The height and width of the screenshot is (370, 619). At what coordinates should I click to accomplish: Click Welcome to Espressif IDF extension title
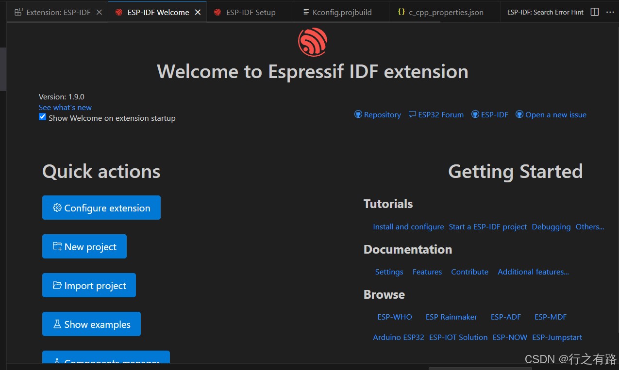313,71
